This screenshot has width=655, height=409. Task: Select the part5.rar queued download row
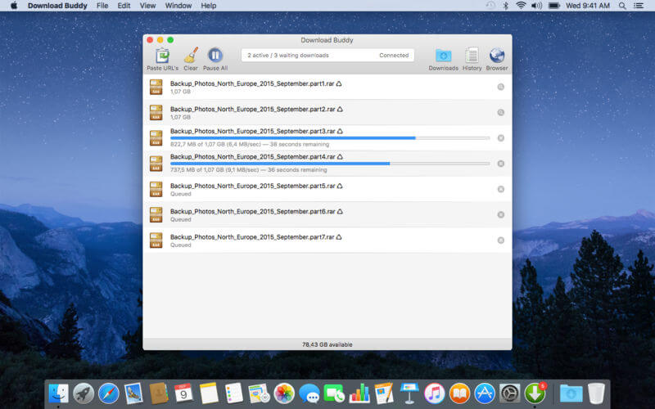pyautogui.click(x=327, y=189)
